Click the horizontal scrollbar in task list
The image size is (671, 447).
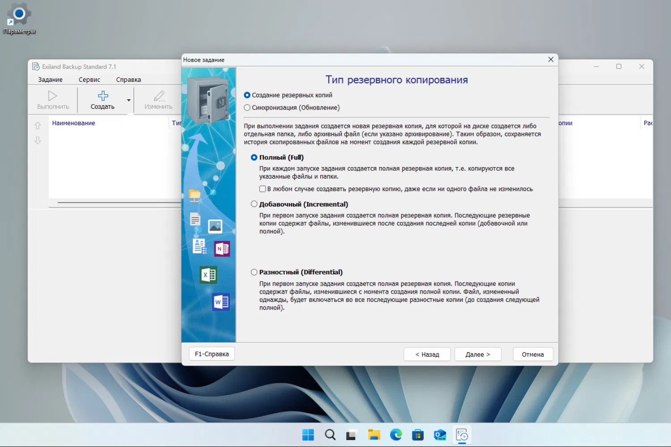(119, 202)
